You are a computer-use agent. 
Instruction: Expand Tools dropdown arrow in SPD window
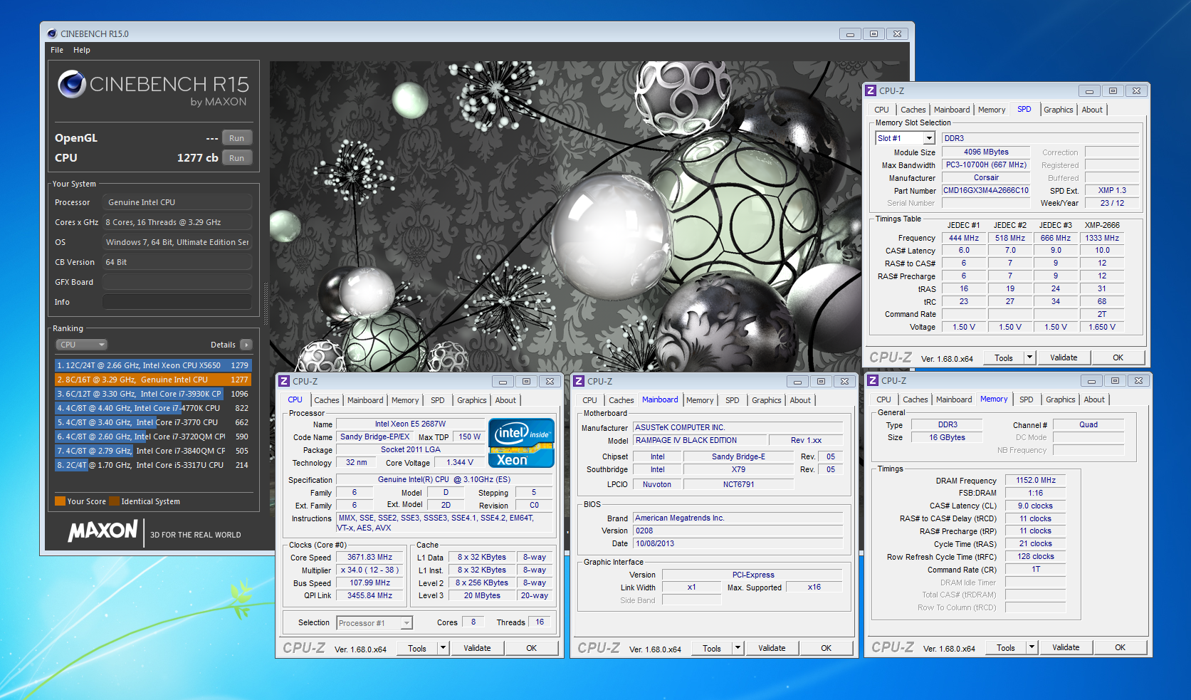[1029, 357]
